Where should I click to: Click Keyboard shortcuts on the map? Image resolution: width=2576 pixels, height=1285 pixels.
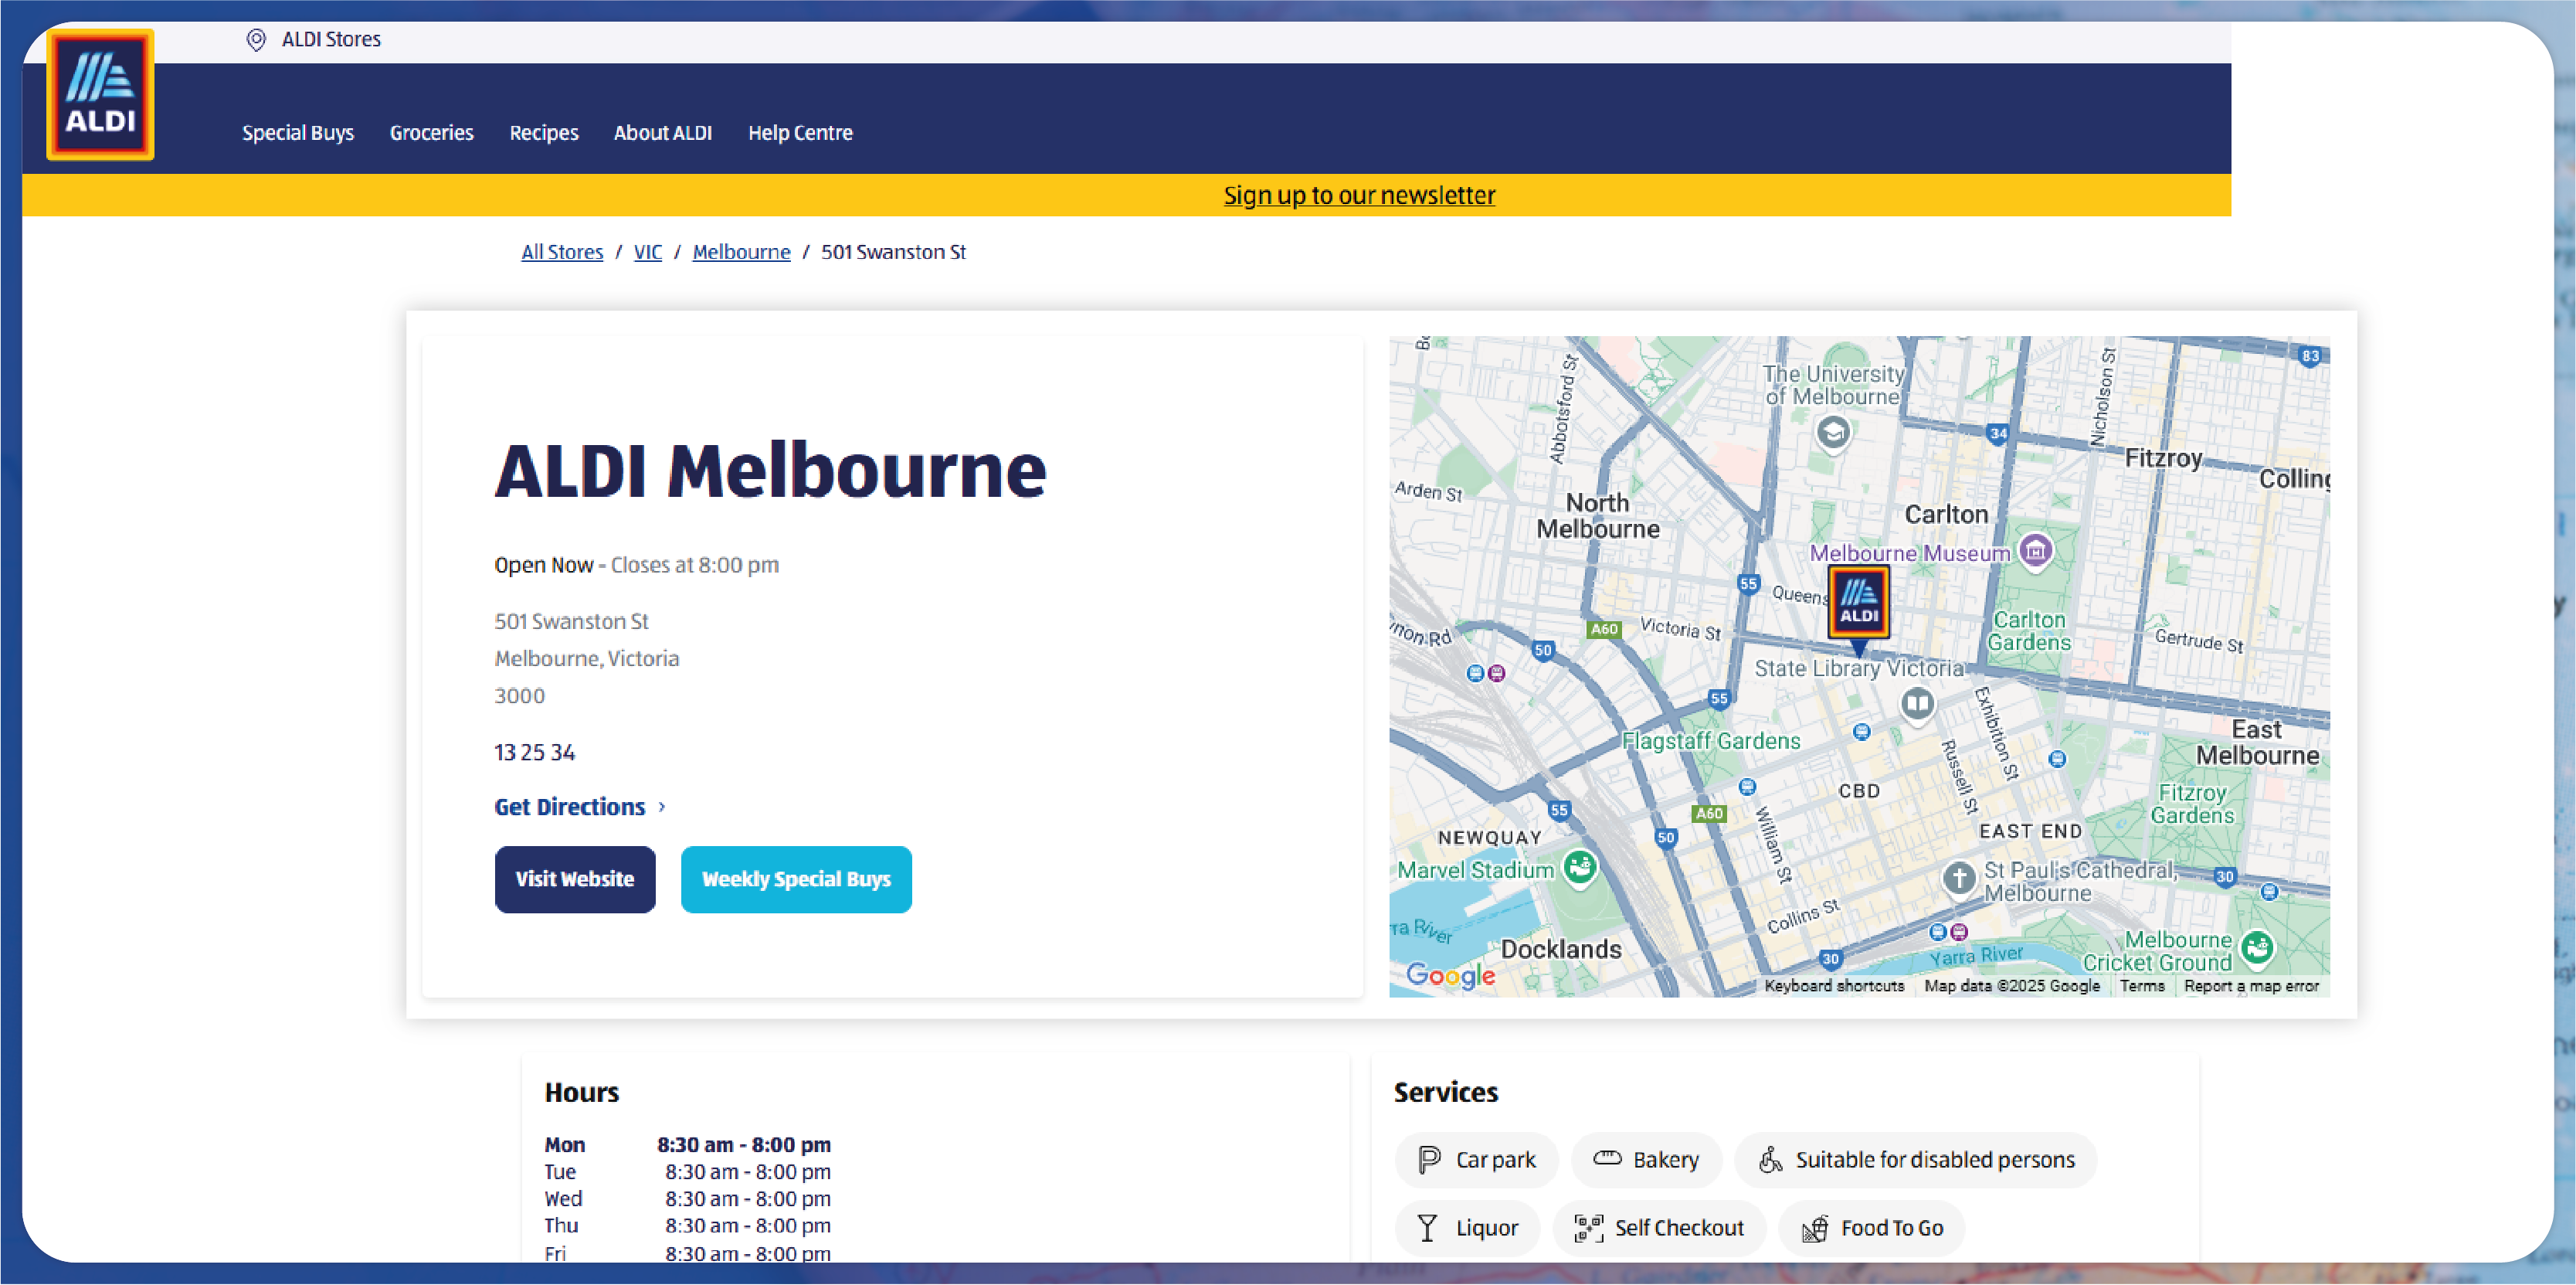[x=1834, y=986]
